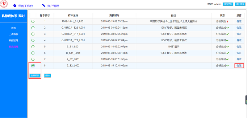Click 备注 link for 7_S2_L001

click(x=239, y=59)
